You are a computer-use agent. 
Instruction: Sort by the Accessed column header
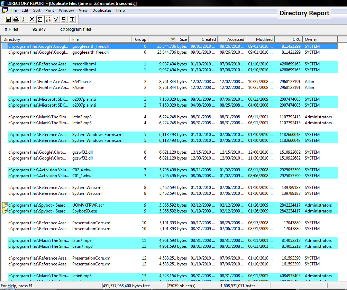[232, 39]
